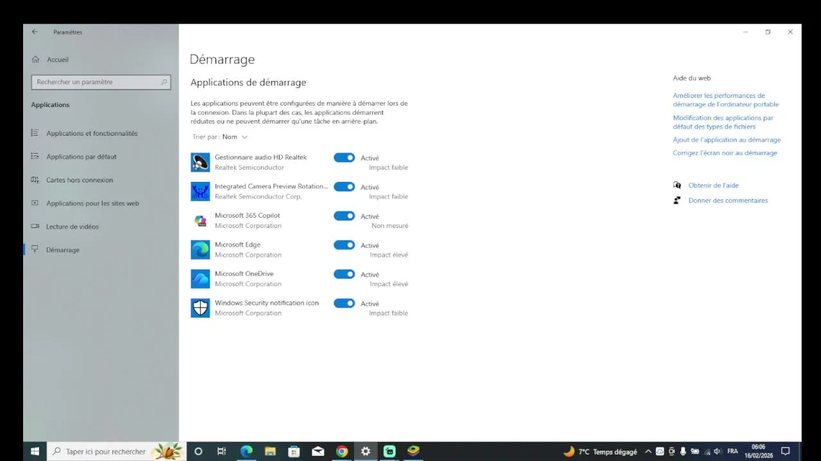
Task: Open Microsoft Edge from the taskbar
Action: click(x=246, y=451)
